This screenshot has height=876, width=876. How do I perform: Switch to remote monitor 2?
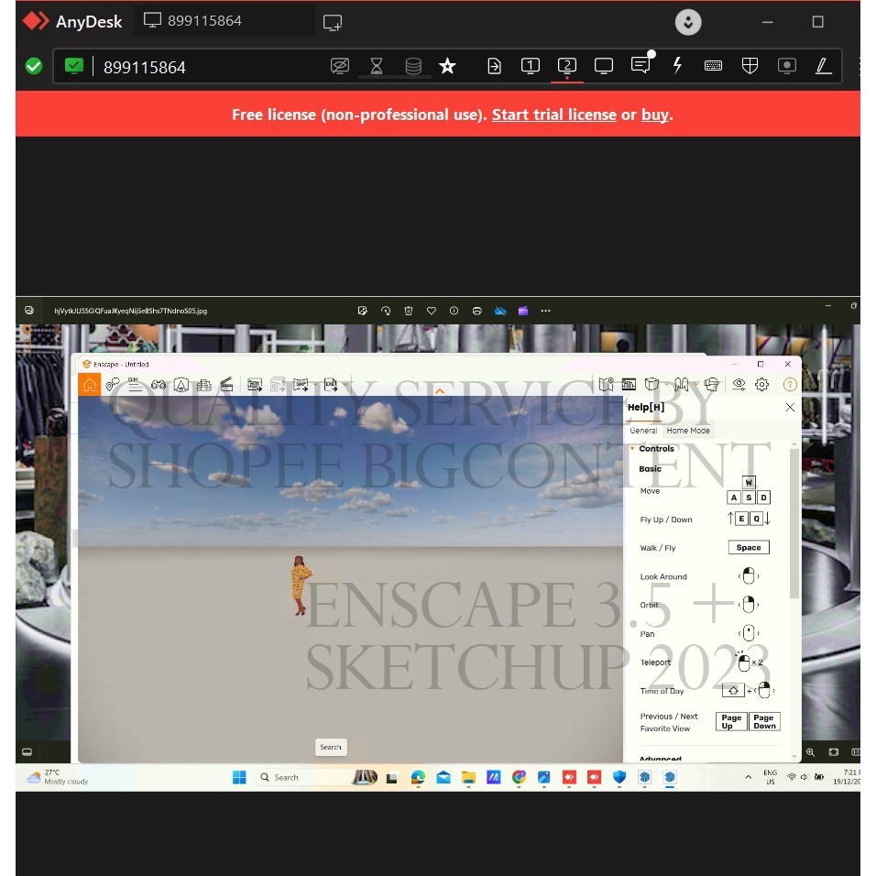[567, 66]
